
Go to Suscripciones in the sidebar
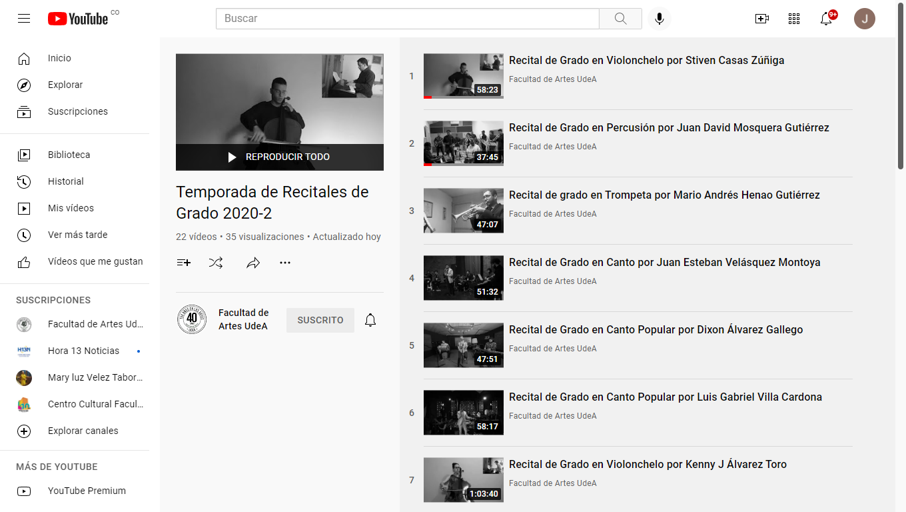pyautogui.click(x=77, y=111)
